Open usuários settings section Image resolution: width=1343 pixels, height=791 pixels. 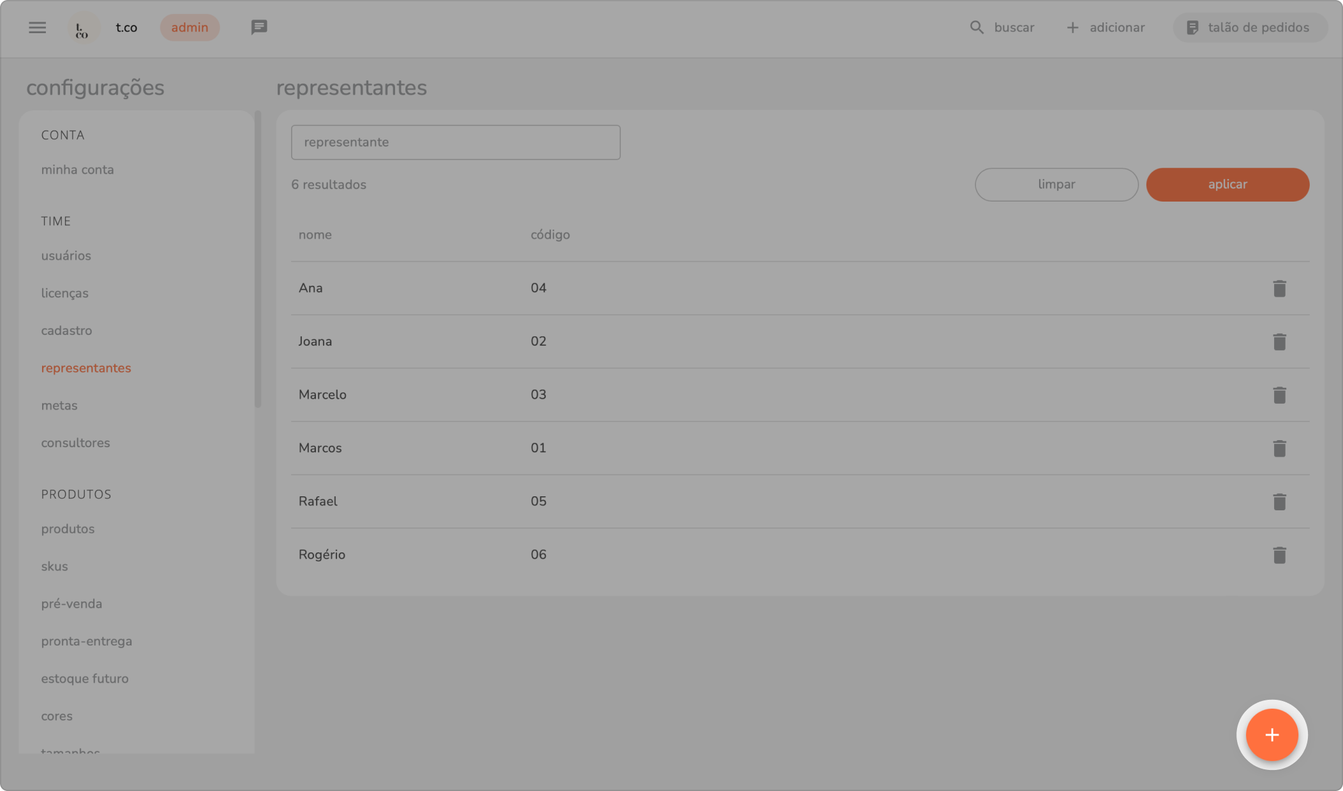tap(66, 256)
